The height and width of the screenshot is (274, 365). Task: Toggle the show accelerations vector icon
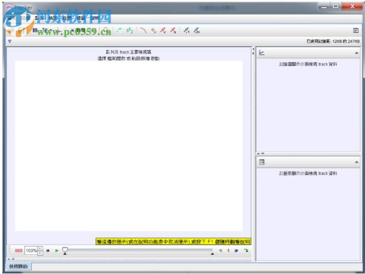point(173,31)
